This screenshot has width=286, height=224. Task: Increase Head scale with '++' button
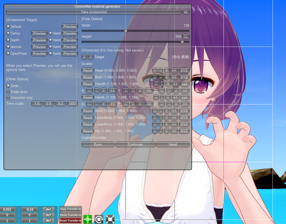[174, 71]
